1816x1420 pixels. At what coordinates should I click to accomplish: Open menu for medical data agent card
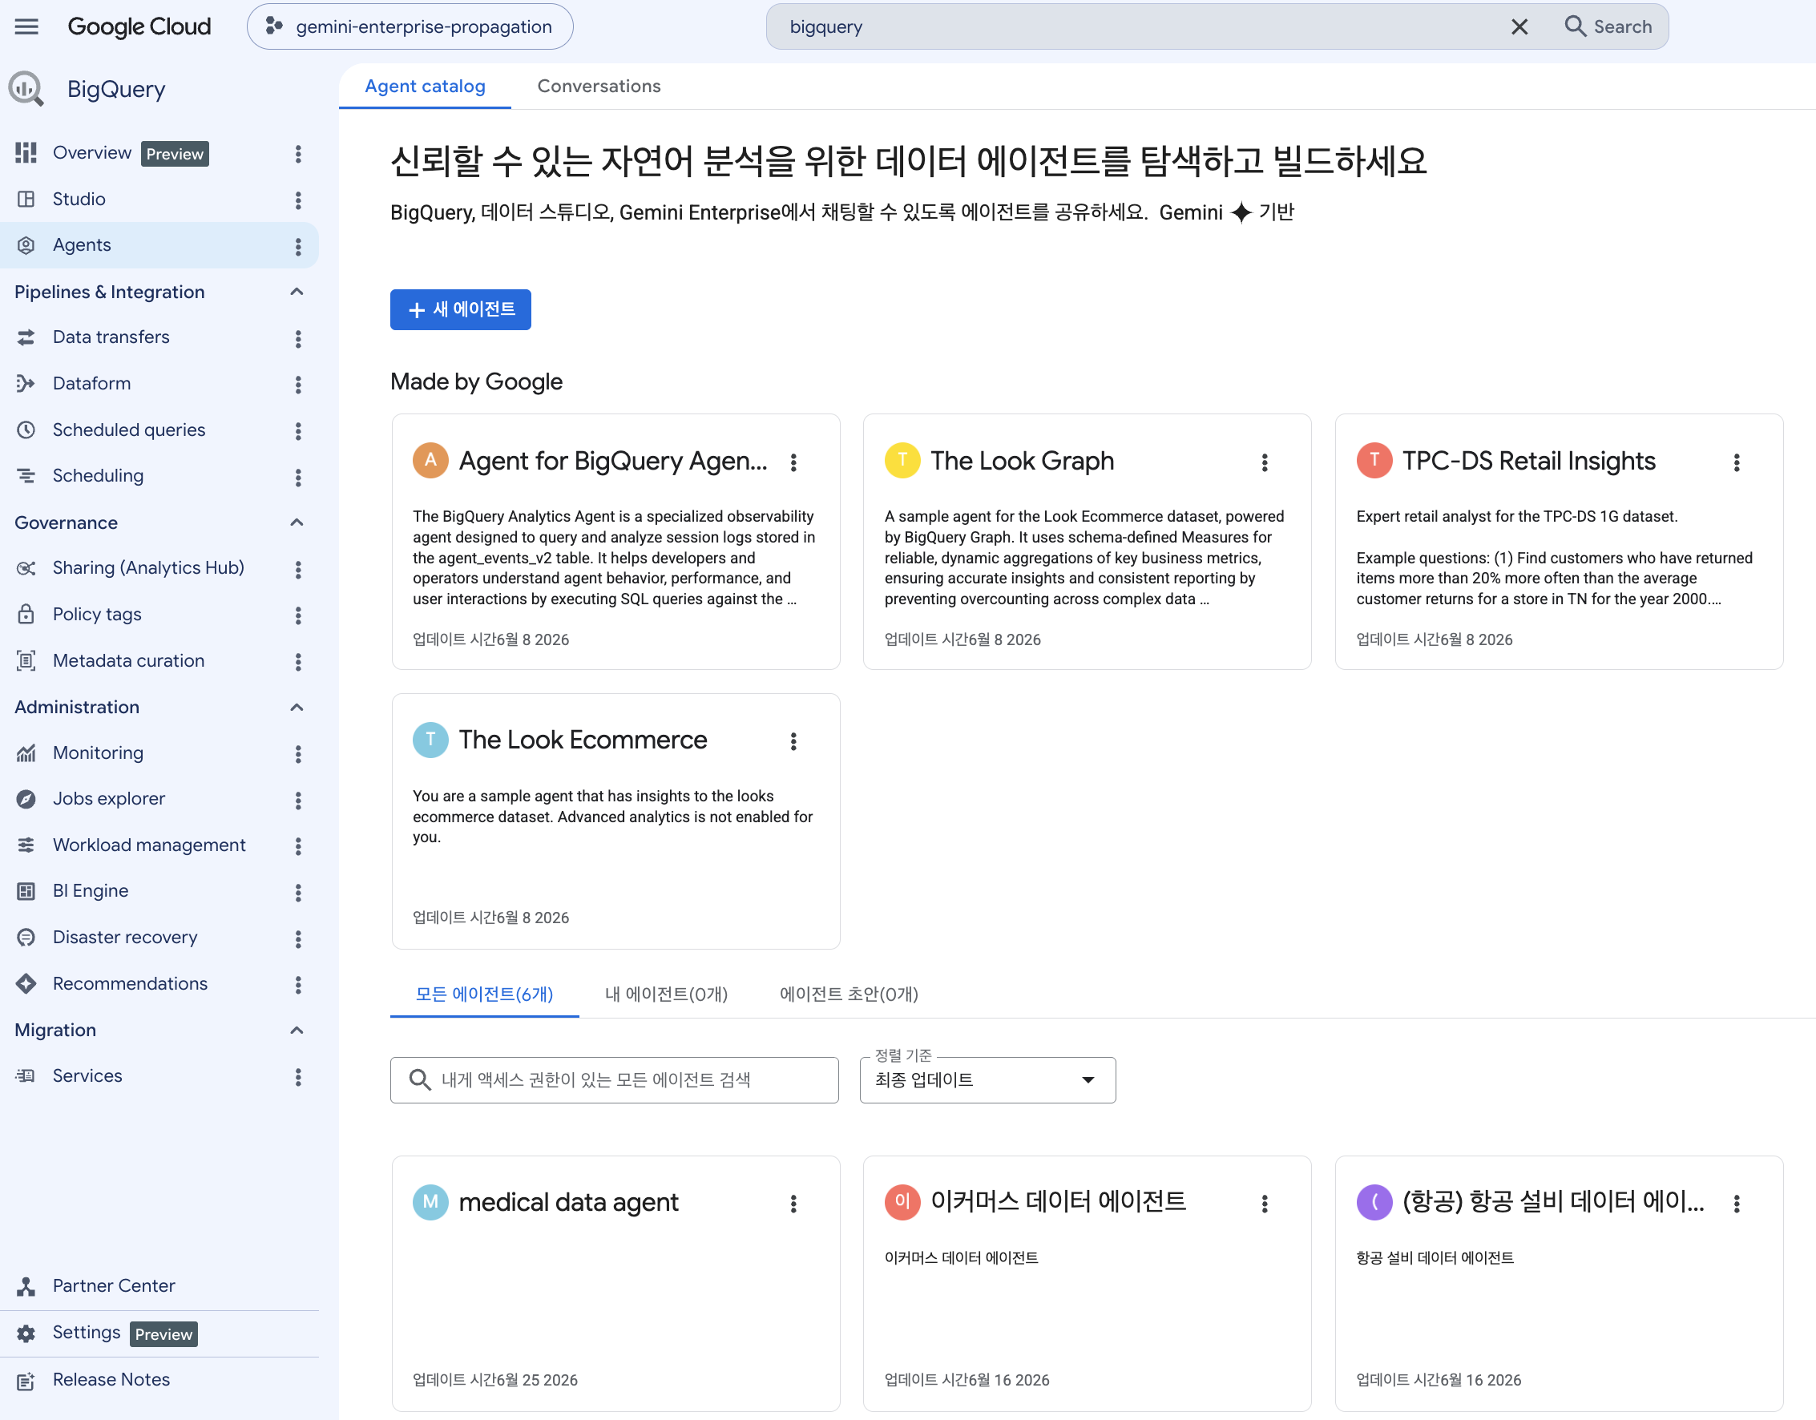point(793,1203)
